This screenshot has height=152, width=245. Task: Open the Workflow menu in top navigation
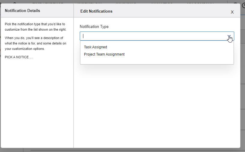click(x=89, y=3)
